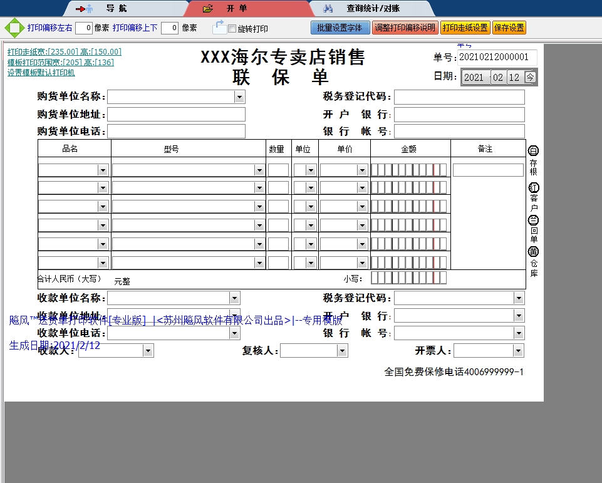Open the first row 品名 dropdown
Viewport: 602px width, 483px height.
[x=103, y=170]
